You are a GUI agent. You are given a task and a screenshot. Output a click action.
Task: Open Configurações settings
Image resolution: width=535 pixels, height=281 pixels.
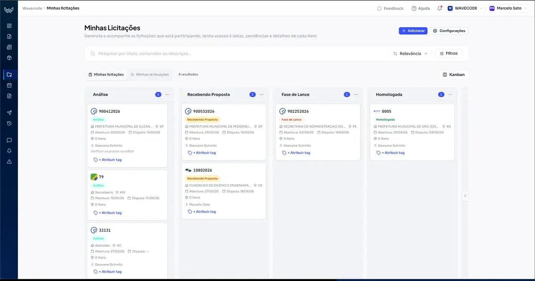tap(449, 31)
